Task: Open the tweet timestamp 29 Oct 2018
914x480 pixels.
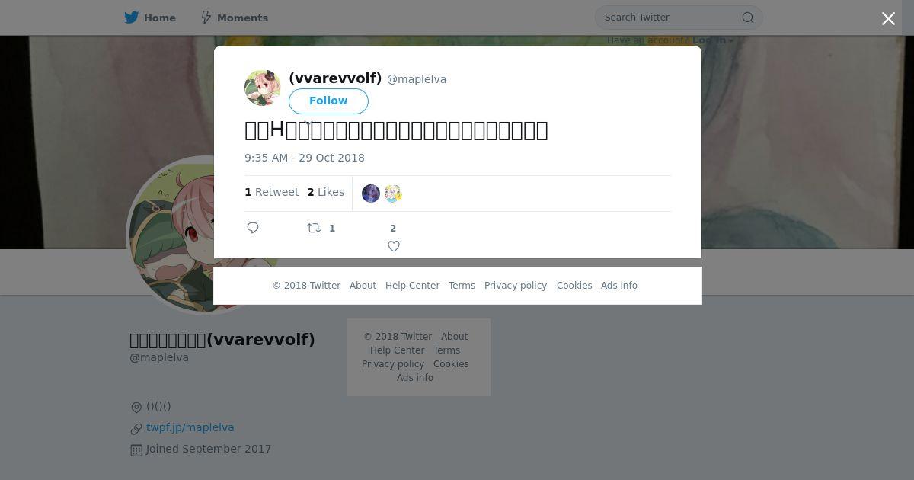Action: (305, 158)
